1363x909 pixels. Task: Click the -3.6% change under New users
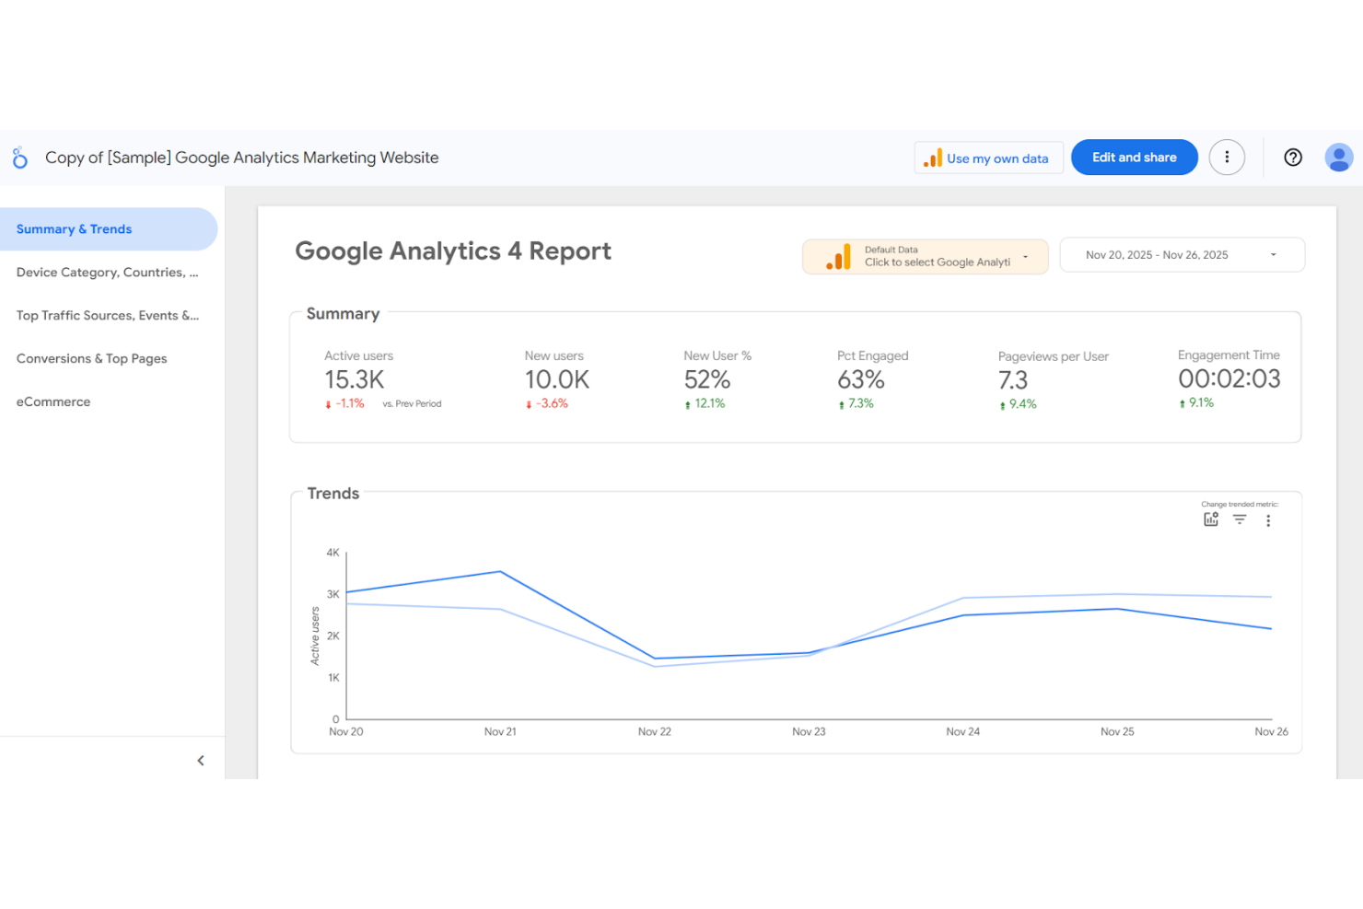click(x=547, y=403)
